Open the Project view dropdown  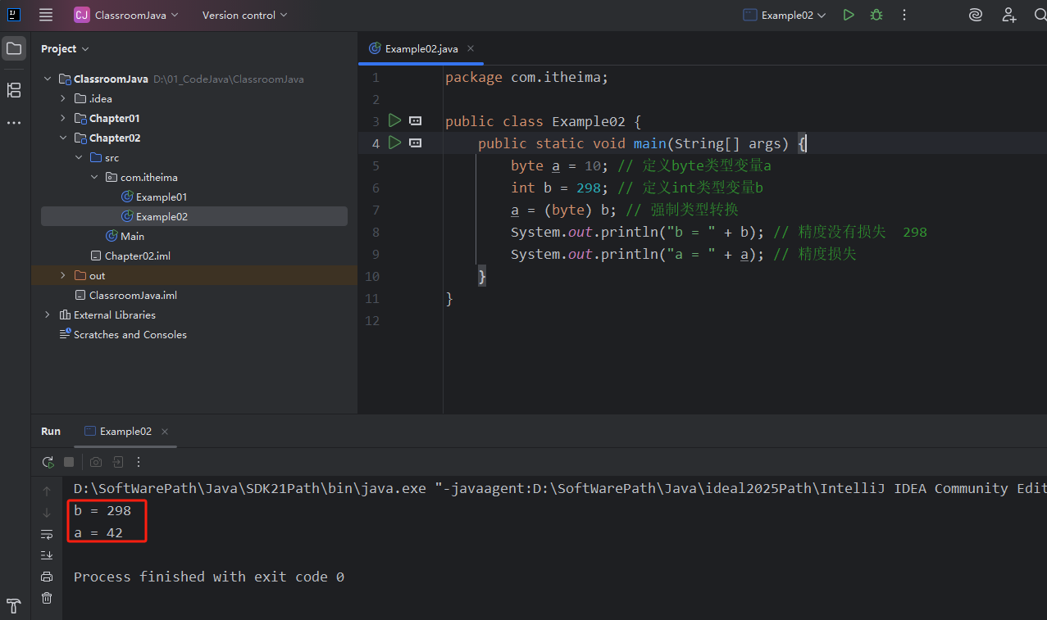click(x=65, y=49)
